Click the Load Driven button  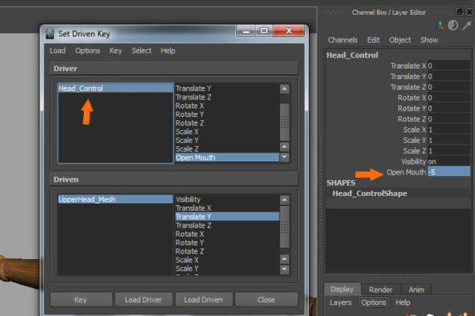(203, 299)
